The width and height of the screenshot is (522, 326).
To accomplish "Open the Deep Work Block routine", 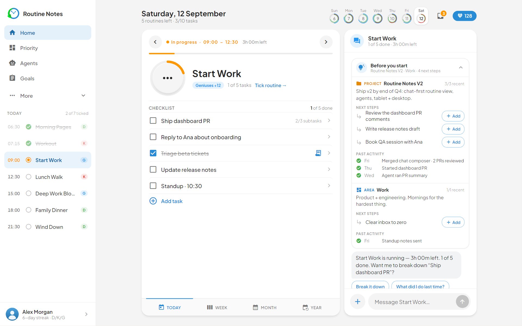I will 48,193.
